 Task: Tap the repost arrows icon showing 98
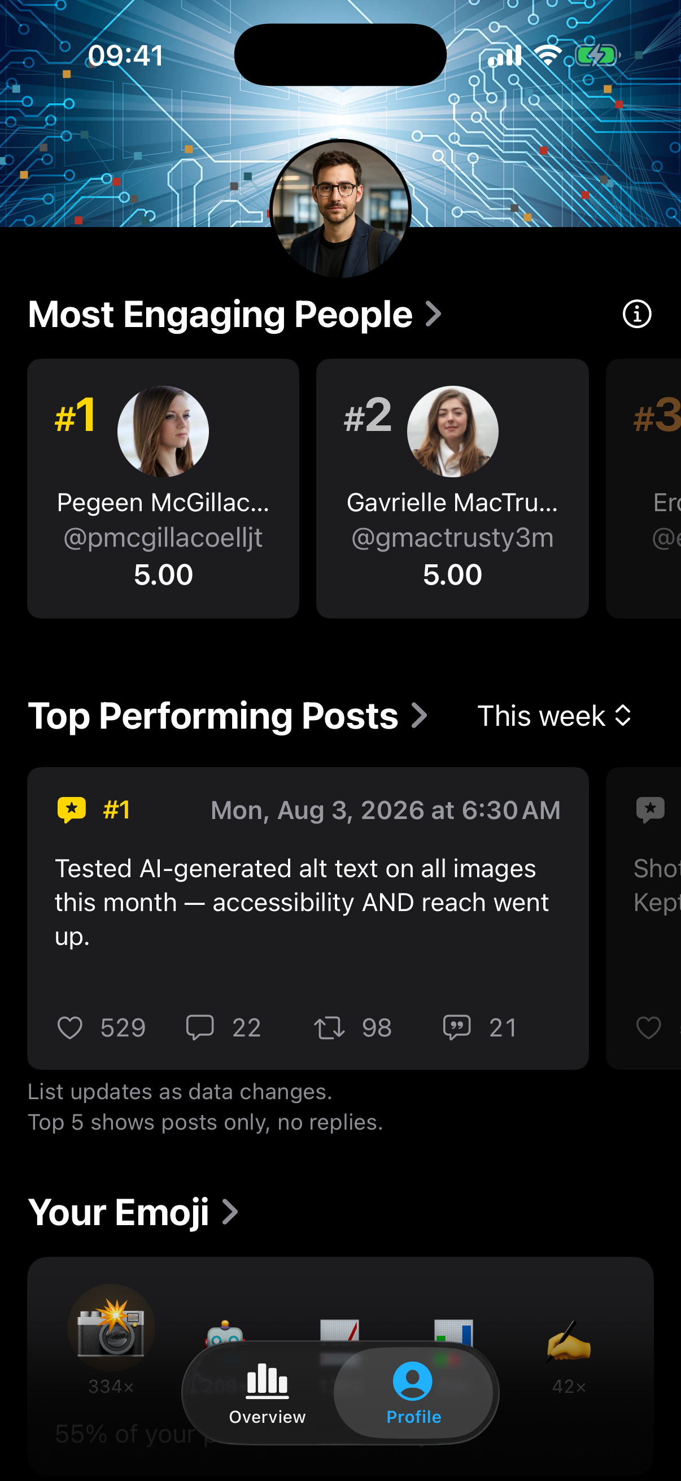[x=329, y=1027]
